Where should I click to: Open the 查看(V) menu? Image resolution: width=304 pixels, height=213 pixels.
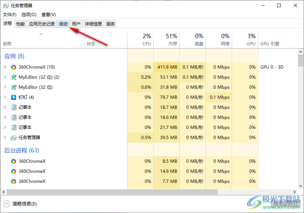pyautogui.click(x=48, y=15)
